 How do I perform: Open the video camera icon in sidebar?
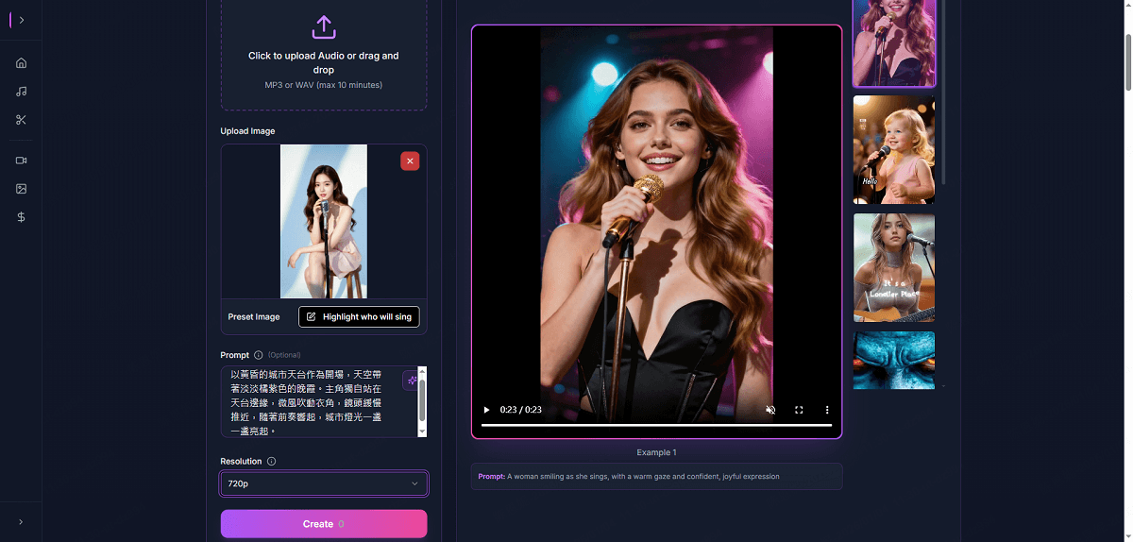coord(21,161)
